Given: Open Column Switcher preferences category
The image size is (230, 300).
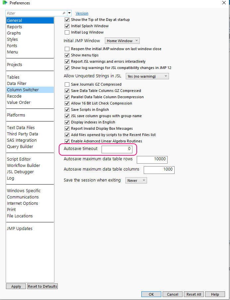Looking at the screenshot, I should tap(30, 90).
